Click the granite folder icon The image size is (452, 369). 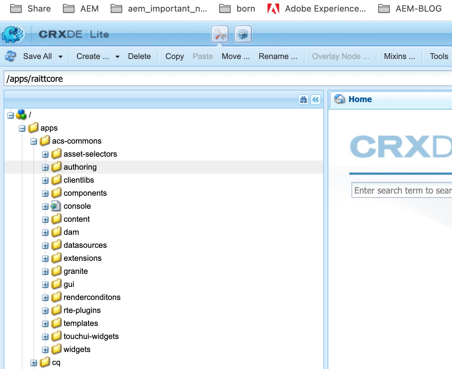(x=56, y=271)
